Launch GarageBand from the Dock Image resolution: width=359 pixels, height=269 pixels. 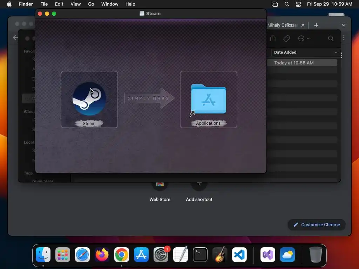220,255
